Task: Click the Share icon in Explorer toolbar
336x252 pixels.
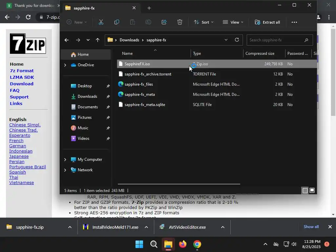Action: click(x=164, y=22)
